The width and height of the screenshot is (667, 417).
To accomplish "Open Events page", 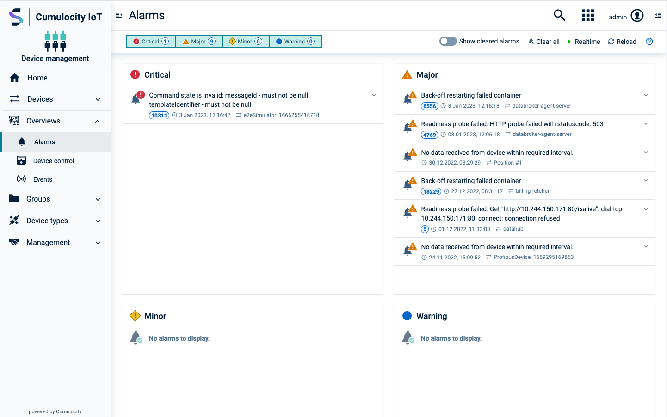I will coord(56,179).
